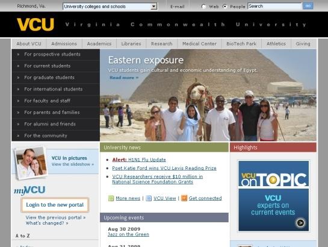Open the Get connected link
328x247 pixels.
[205, 198]
